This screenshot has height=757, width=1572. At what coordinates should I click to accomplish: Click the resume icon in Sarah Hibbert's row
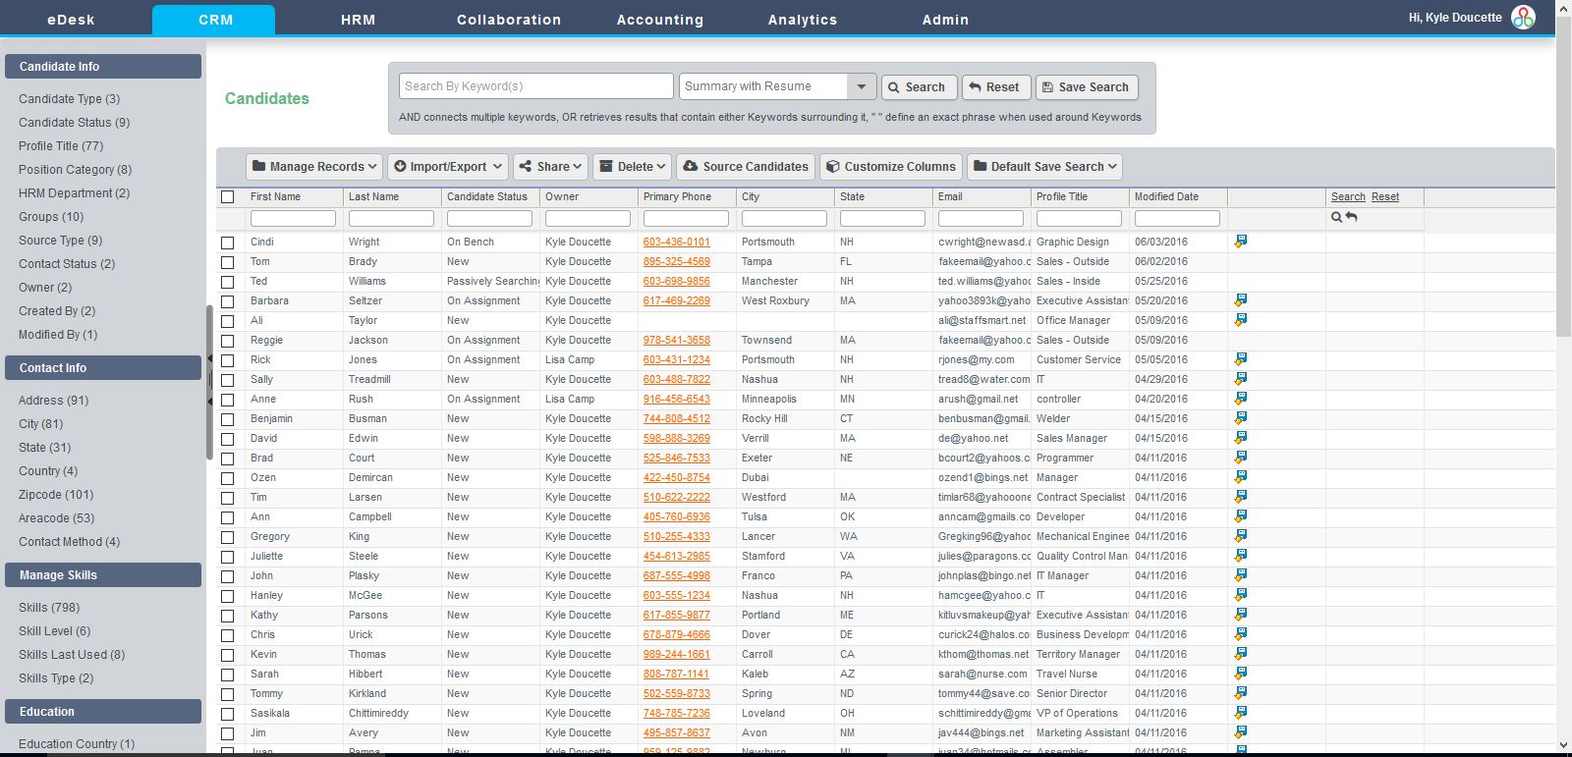click(1241, 674)
